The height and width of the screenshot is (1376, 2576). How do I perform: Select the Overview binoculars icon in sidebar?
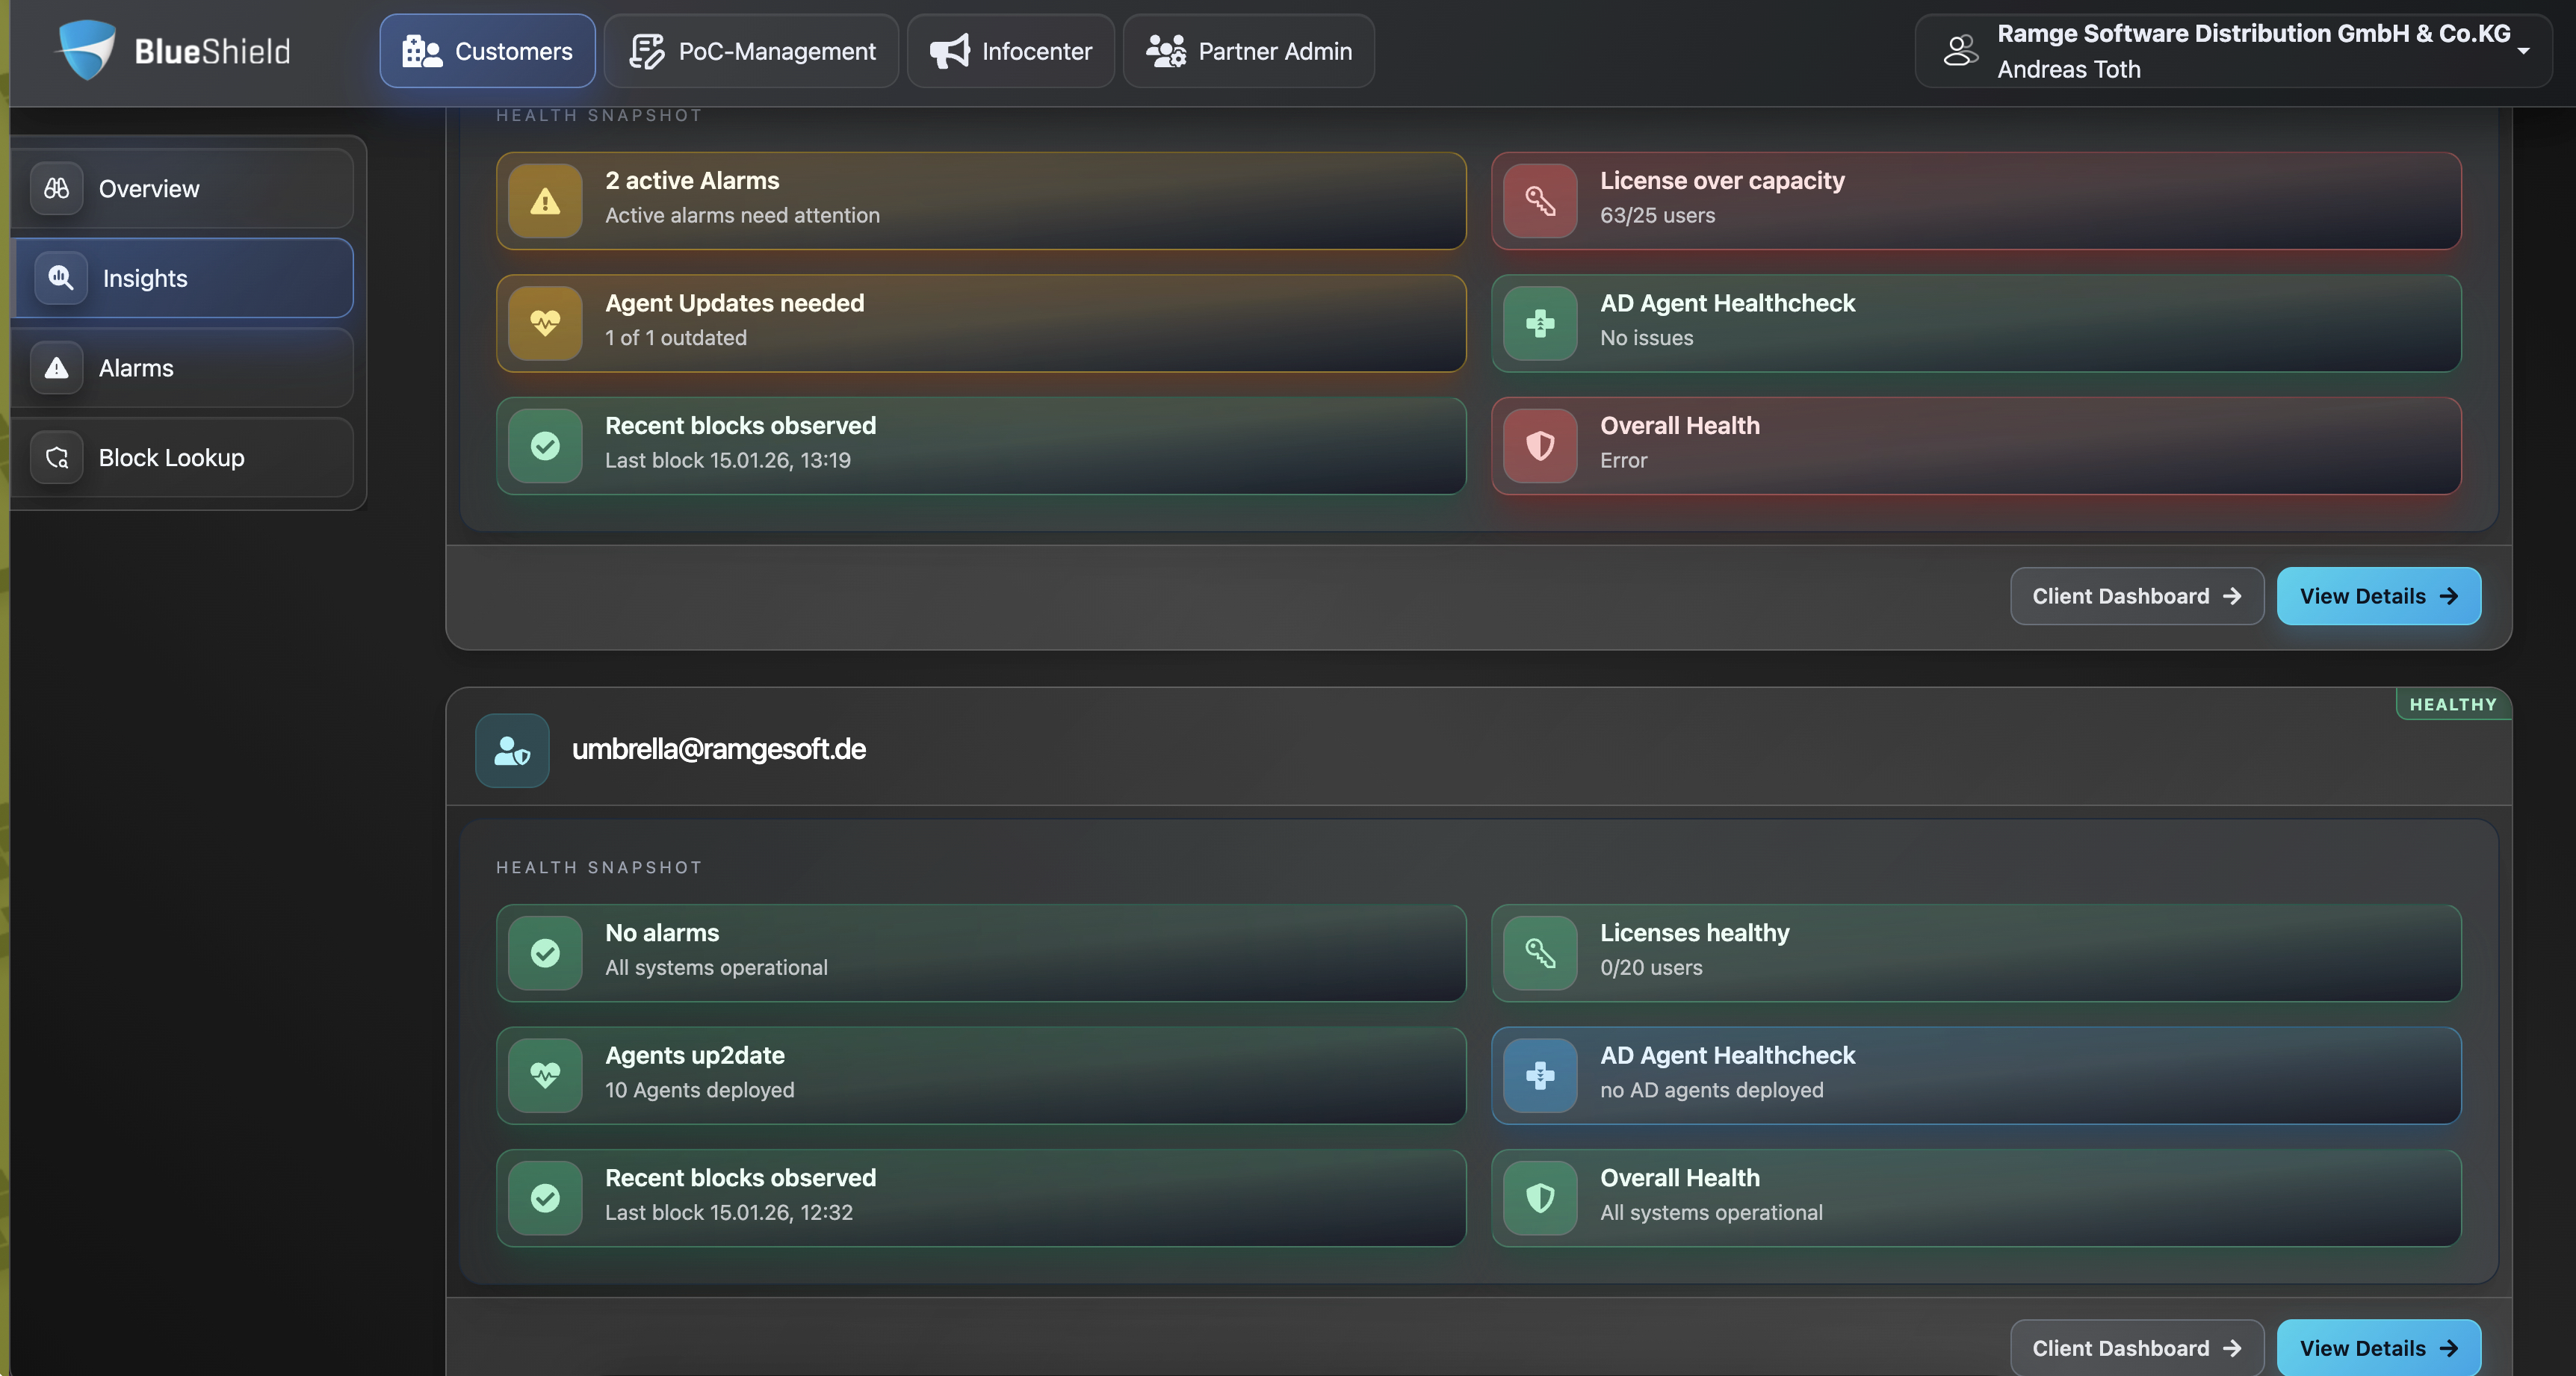coord(57,188)
